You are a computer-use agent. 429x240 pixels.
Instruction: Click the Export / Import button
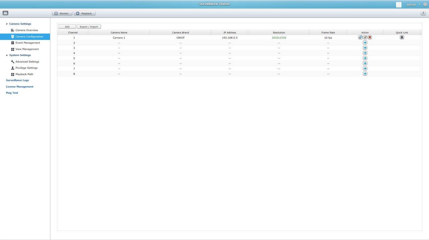pyautogui.click(x=89, y=26)
